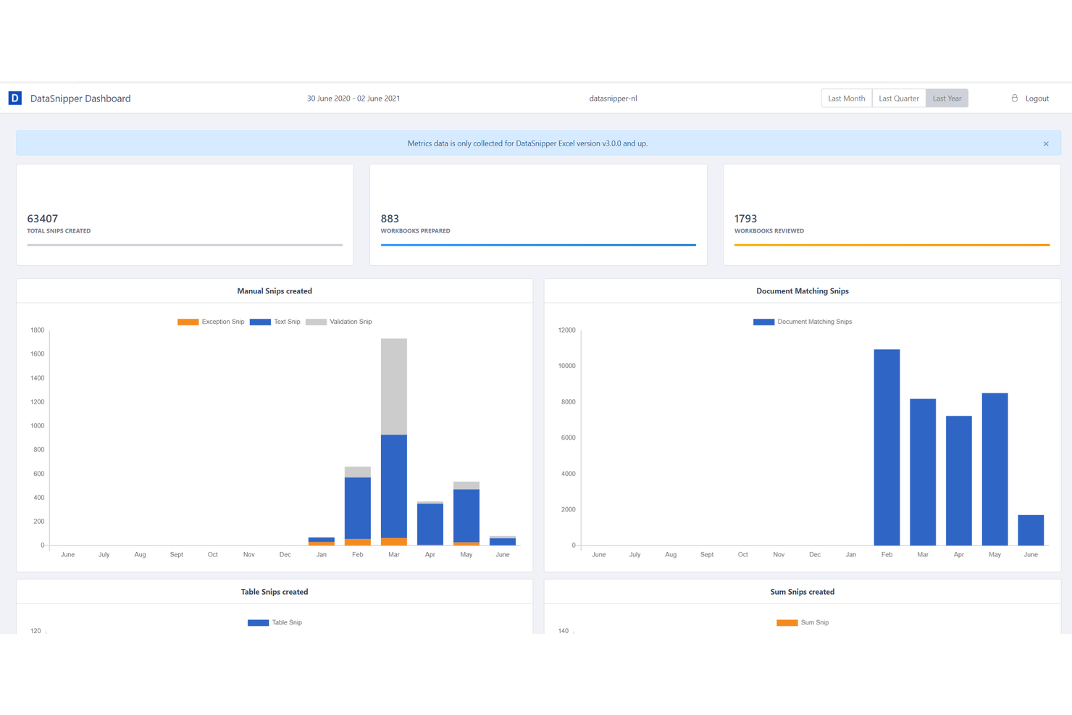Toggle Validation Snip legend series

point(339,322)
